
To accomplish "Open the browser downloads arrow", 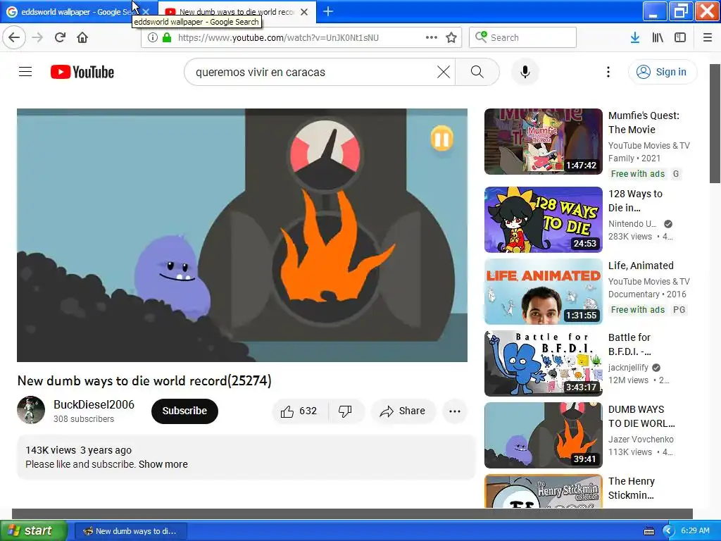I will tap(635, 37).
